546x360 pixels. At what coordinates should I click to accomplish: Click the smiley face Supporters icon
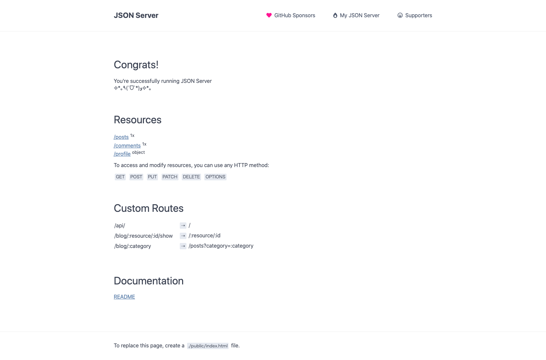pos(400,15)
